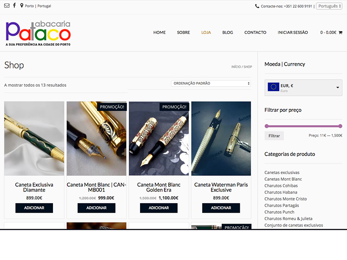347x260 pixels.
Task: Click 'A mostrar todos os 13 resultados' text
Action: 35,85
